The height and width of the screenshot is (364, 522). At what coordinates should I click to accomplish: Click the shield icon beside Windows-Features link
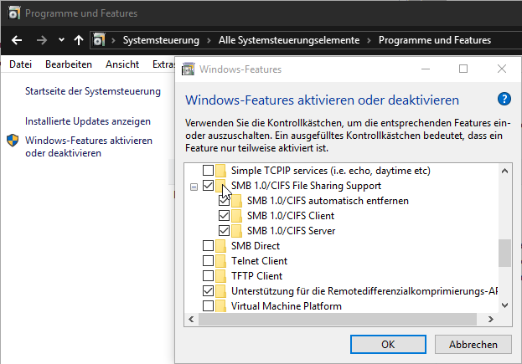point(13,141)
